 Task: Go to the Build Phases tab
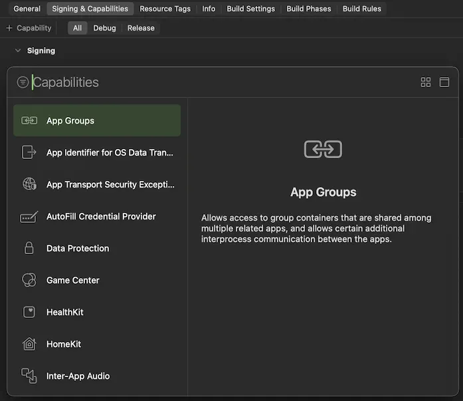pyautogui.click(x=309, y=9)
